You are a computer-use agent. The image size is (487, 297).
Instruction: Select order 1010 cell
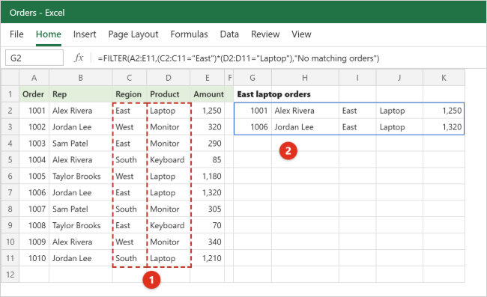click(34, 258)
